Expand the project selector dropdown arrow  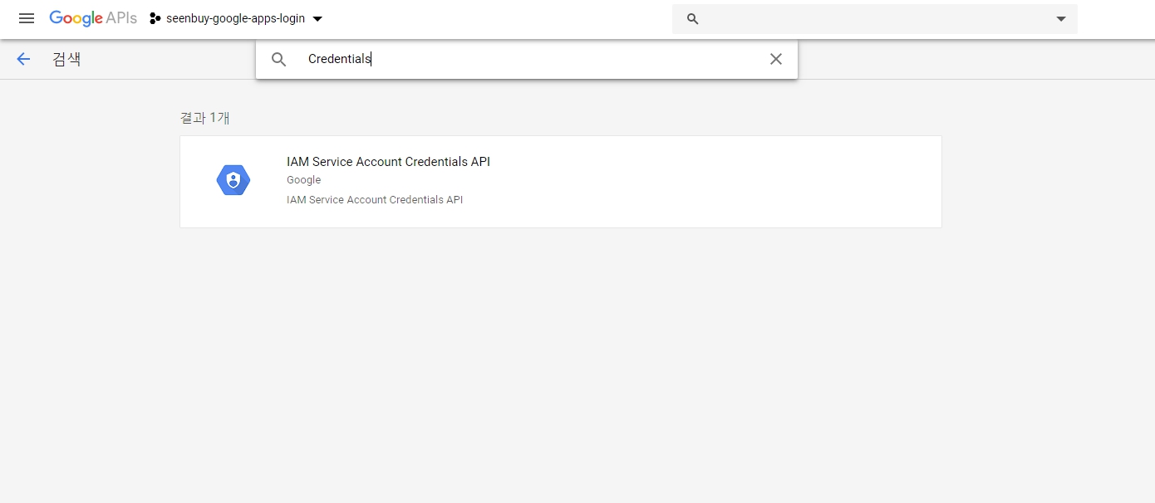tap(317, 19)
